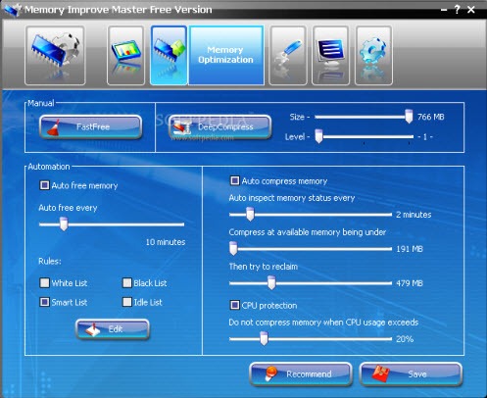The image size is (487, 398).
Task: Click the Recommend settings button
Action: [301, 374]
